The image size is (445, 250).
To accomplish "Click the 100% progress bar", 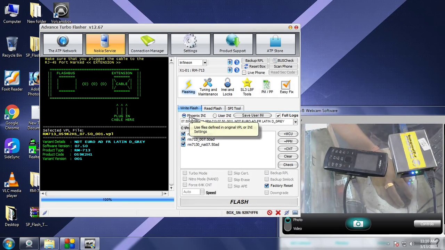I will tap(107, 200).
